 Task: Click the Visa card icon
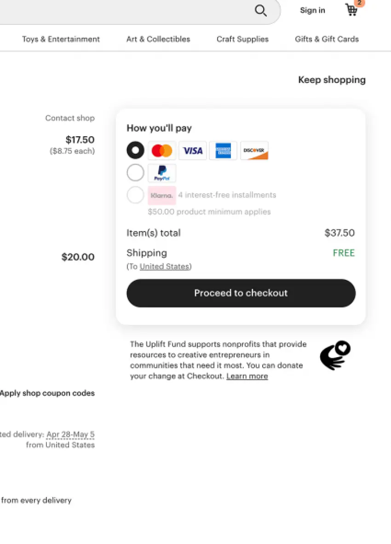pos(193,150)
